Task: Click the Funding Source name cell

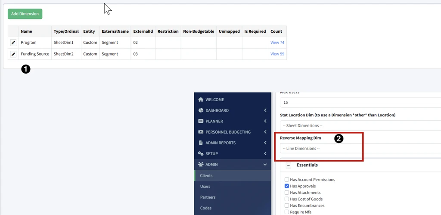Action: click(x=35, y=54)
